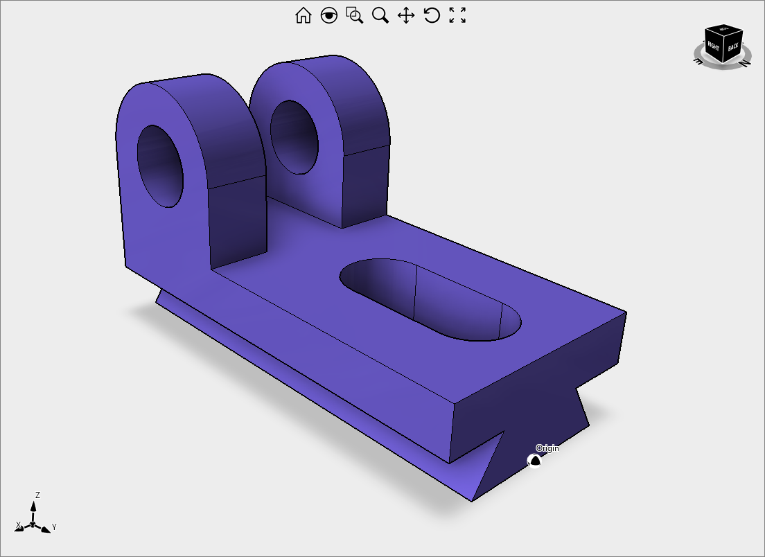Click the fit-to-screen expand icon
The height and width of the screenshot is (557, 765).
457,15
